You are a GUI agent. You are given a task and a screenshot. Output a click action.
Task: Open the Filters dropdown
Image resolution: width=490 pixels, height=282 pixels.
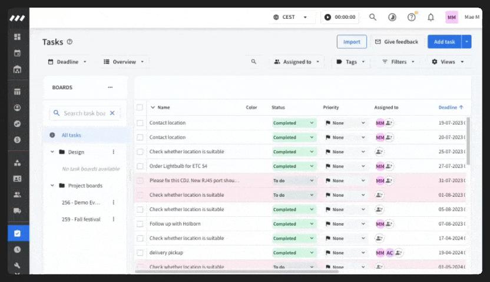pos(398,62)
